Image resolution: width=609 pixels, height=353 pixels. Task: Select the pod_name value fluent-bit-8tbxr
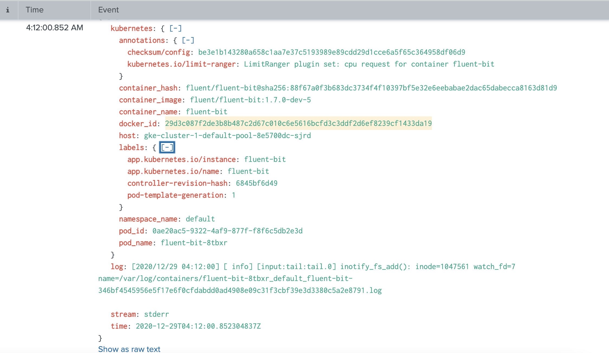pos(194,243)
